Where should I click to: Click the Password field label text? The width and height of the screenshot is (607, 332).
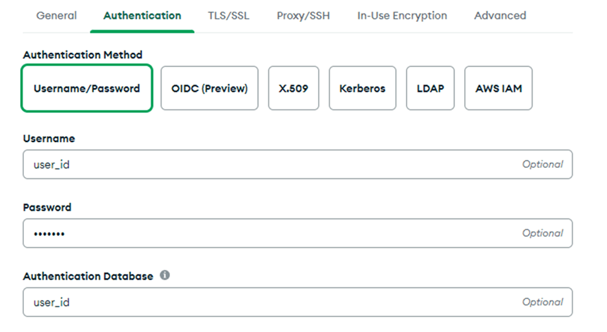coord(47,207)
